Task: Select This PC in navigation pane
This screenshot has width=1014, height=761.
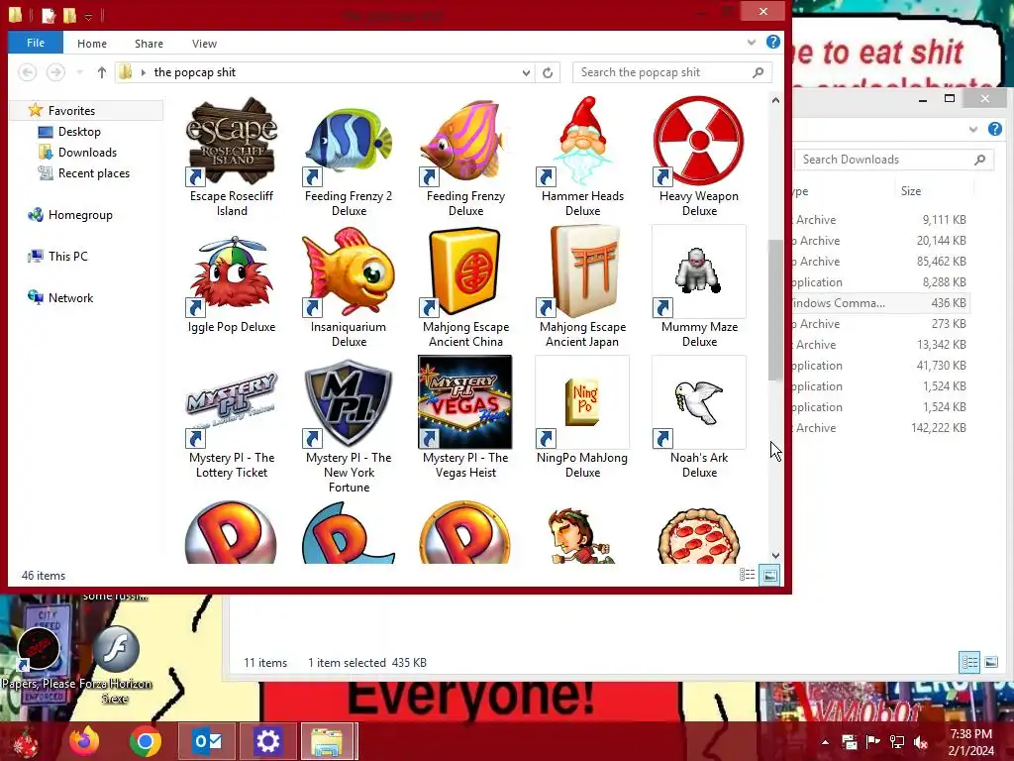Action: [67, 257]
